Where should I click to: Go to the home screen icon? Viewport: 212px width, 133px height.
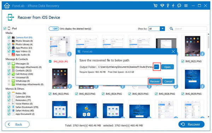(x=7, y=6)
